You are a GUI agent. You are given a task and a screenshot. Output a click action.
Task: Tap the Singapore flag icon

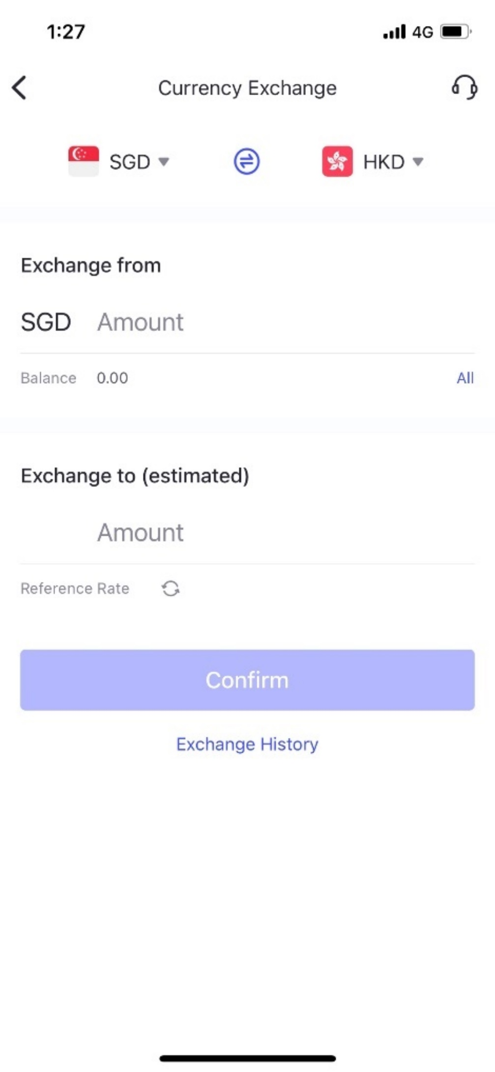(x=84, y=161)
